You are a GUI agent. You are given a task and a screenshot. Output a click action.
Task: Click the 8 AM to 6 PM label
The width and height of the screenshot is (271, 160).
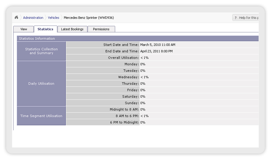point(127,116)
